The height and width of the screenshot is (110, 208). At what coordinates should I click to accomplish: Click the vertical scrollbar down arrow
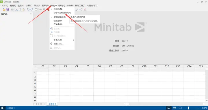(207, 101)
